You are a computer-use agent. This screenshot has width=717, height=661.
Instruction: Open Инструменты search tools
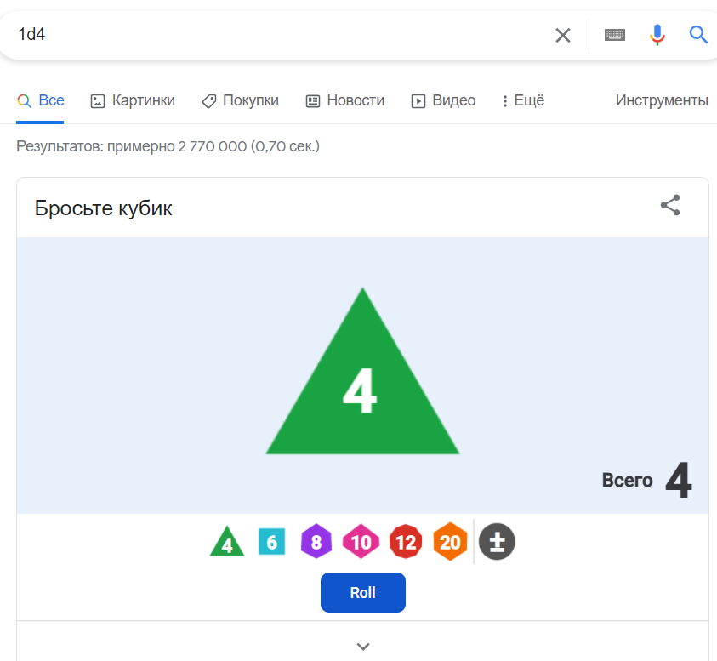click(662, 100)
